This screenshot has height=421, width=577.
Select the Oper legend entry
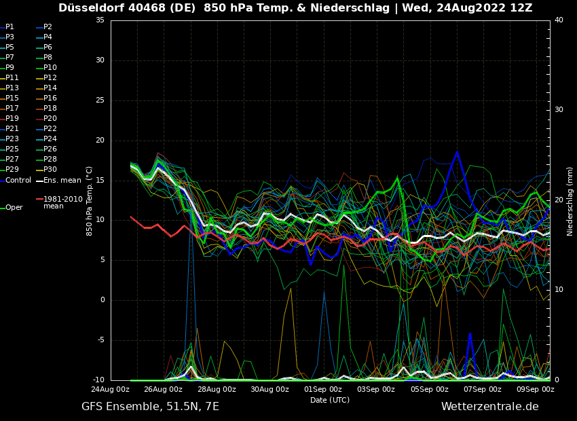click(14, 208)
